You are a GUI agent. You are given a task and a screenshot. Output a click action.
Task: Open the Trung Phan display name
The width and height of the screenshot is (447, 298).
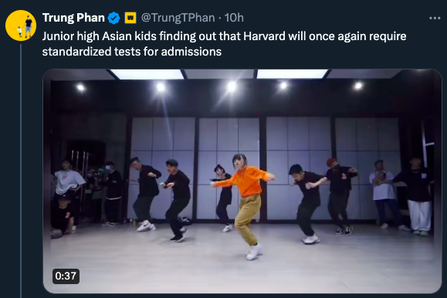[x=73, y=18]
